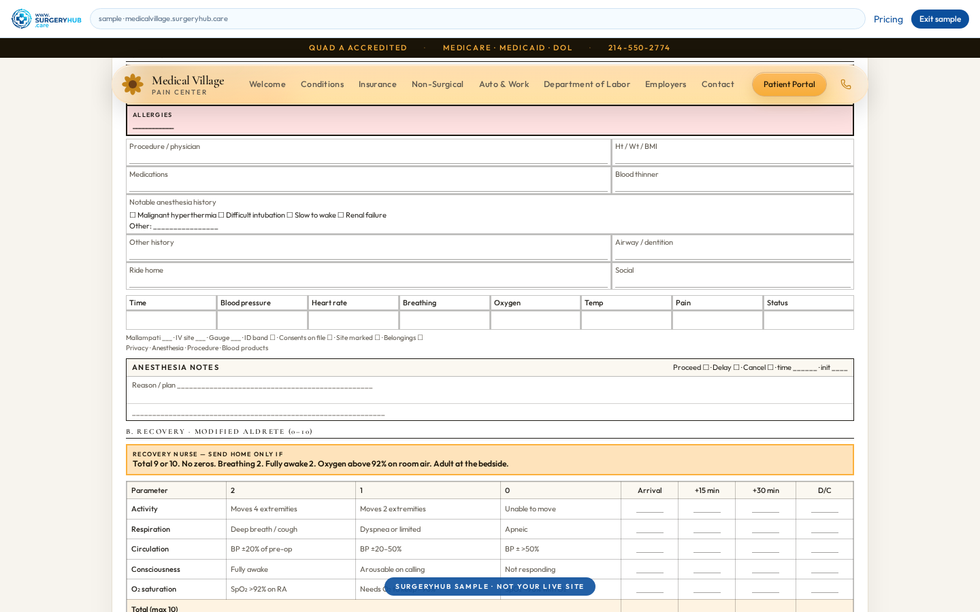980x612 pixels.
Task: Check the Malignant hyperthermia box
Action: pos(133,215)
